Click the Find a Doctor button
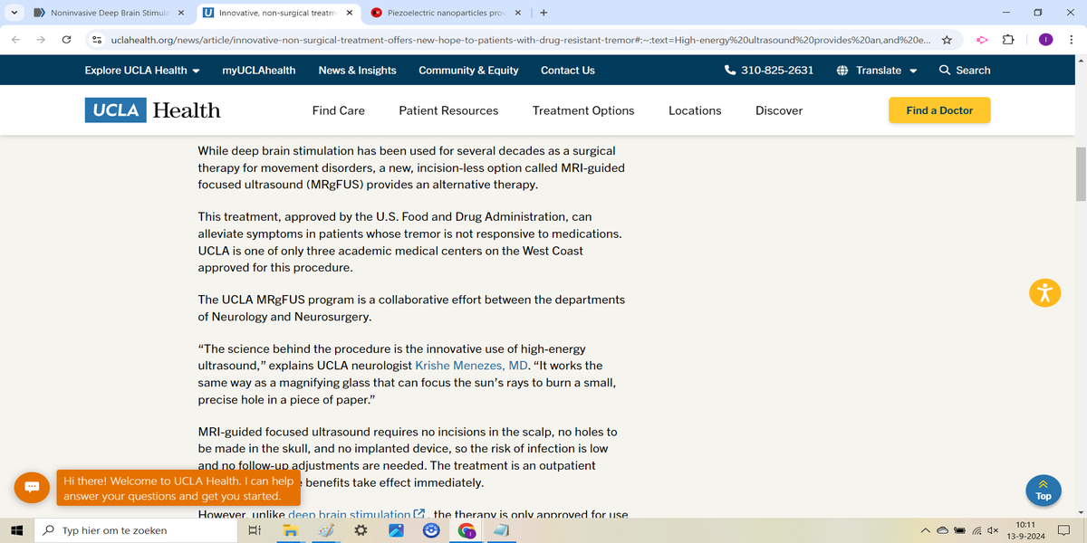This screenshot has width=1087, height=543. tap(939, 110)
